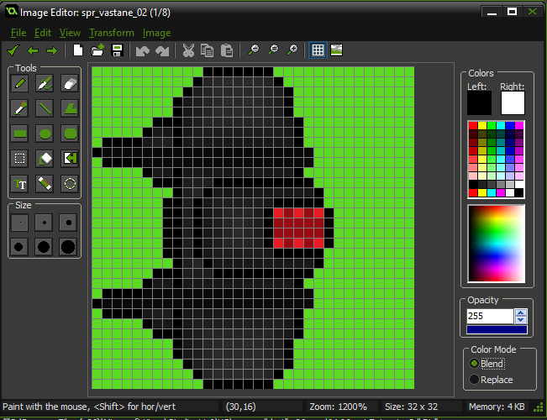Select the Fill bucket tool

45,159
